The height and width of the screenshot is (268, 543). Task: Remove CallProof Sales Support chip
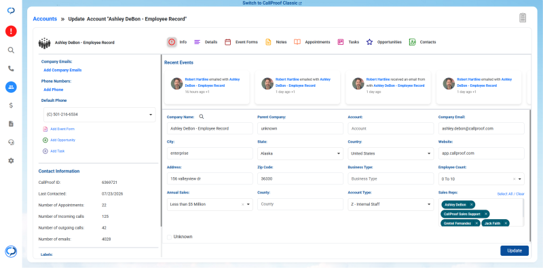(486, 214)
